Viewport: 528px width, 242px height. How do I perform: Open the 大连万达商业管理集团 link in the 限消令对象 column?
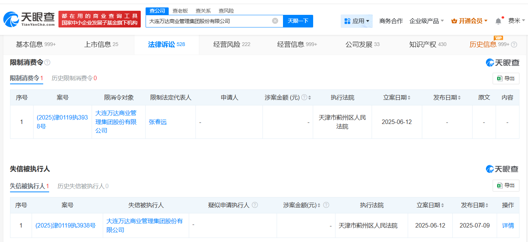pyautogui.click(x=116, y=122)
